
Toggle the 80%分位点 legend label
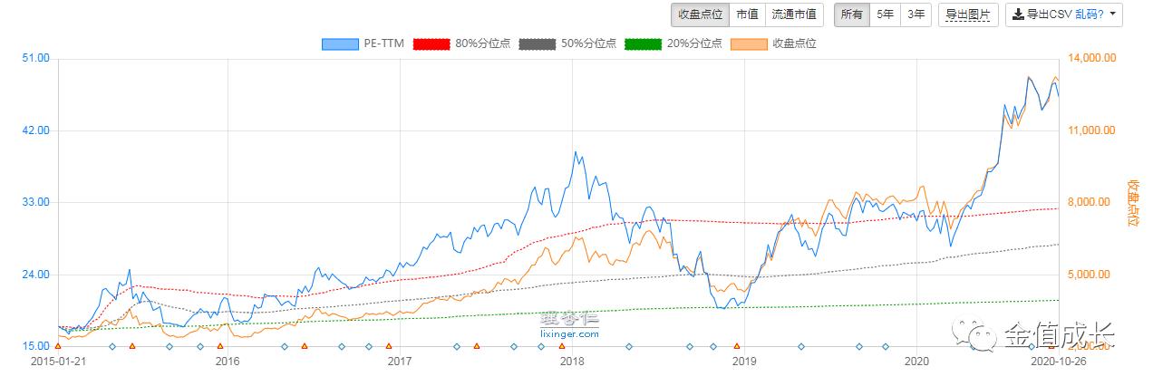pos(483,43)
